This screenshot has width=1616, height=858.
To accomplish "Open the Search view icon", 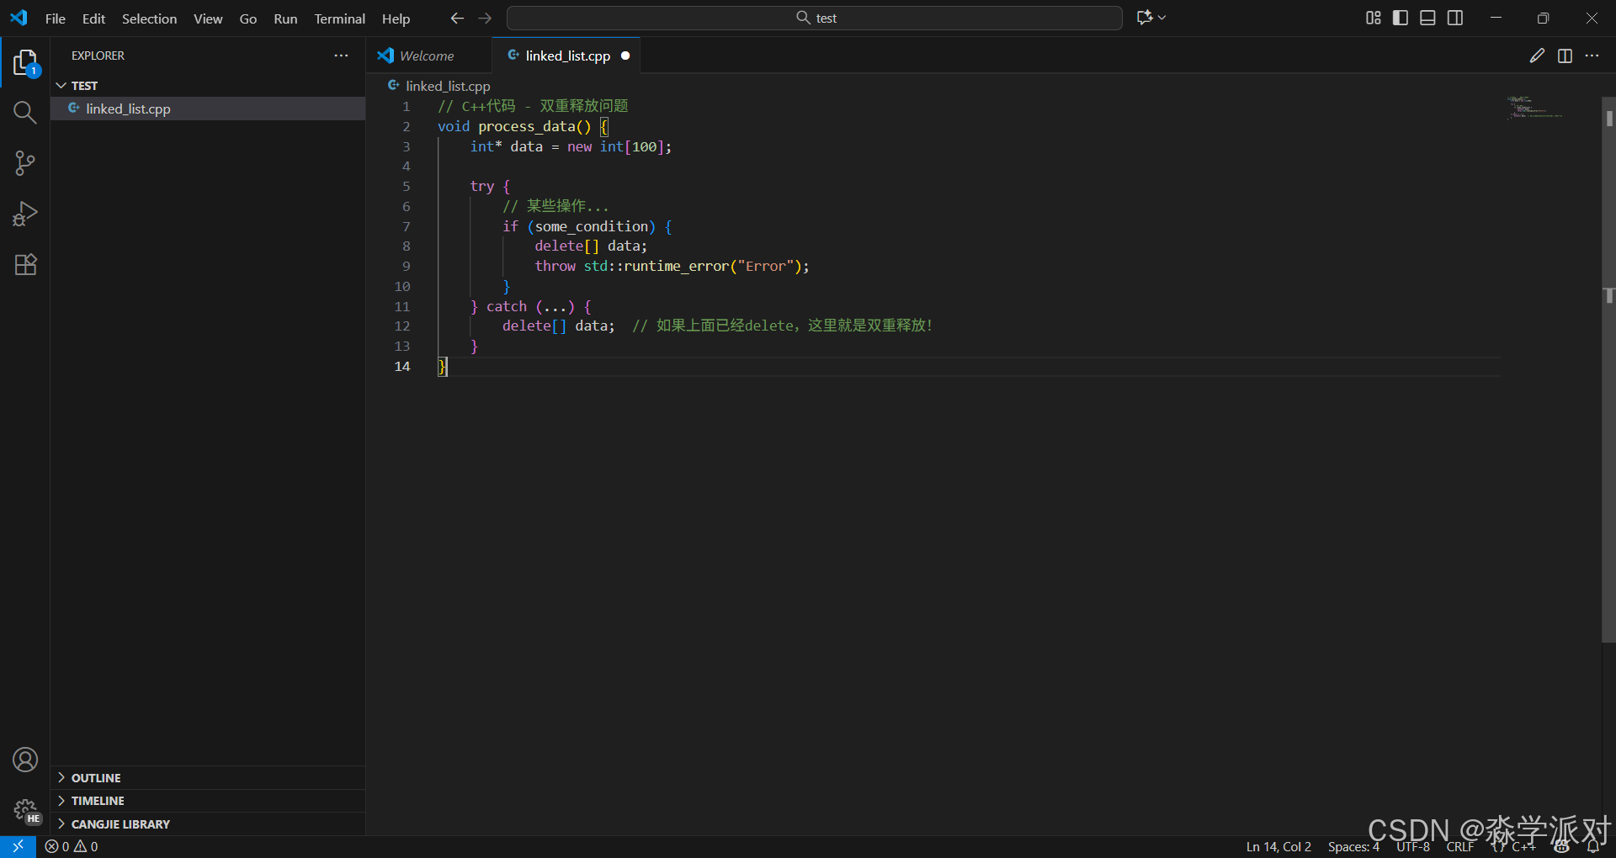I will (25, 113).
